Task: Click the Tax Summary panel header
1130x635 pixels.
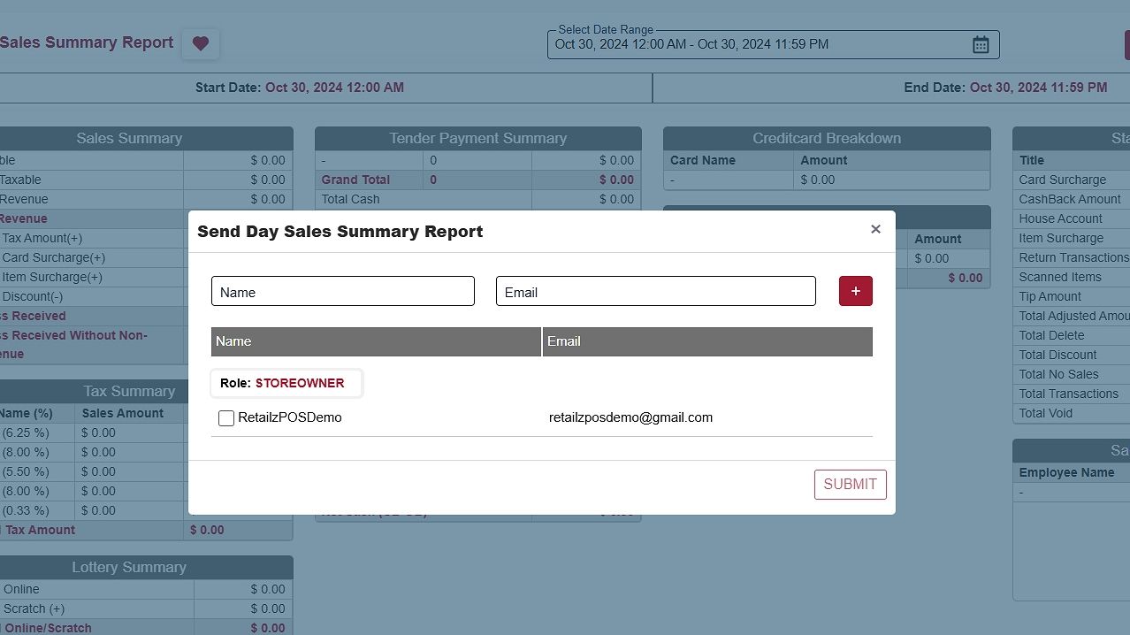Action: pyautogui.click(x=129, y=391)
